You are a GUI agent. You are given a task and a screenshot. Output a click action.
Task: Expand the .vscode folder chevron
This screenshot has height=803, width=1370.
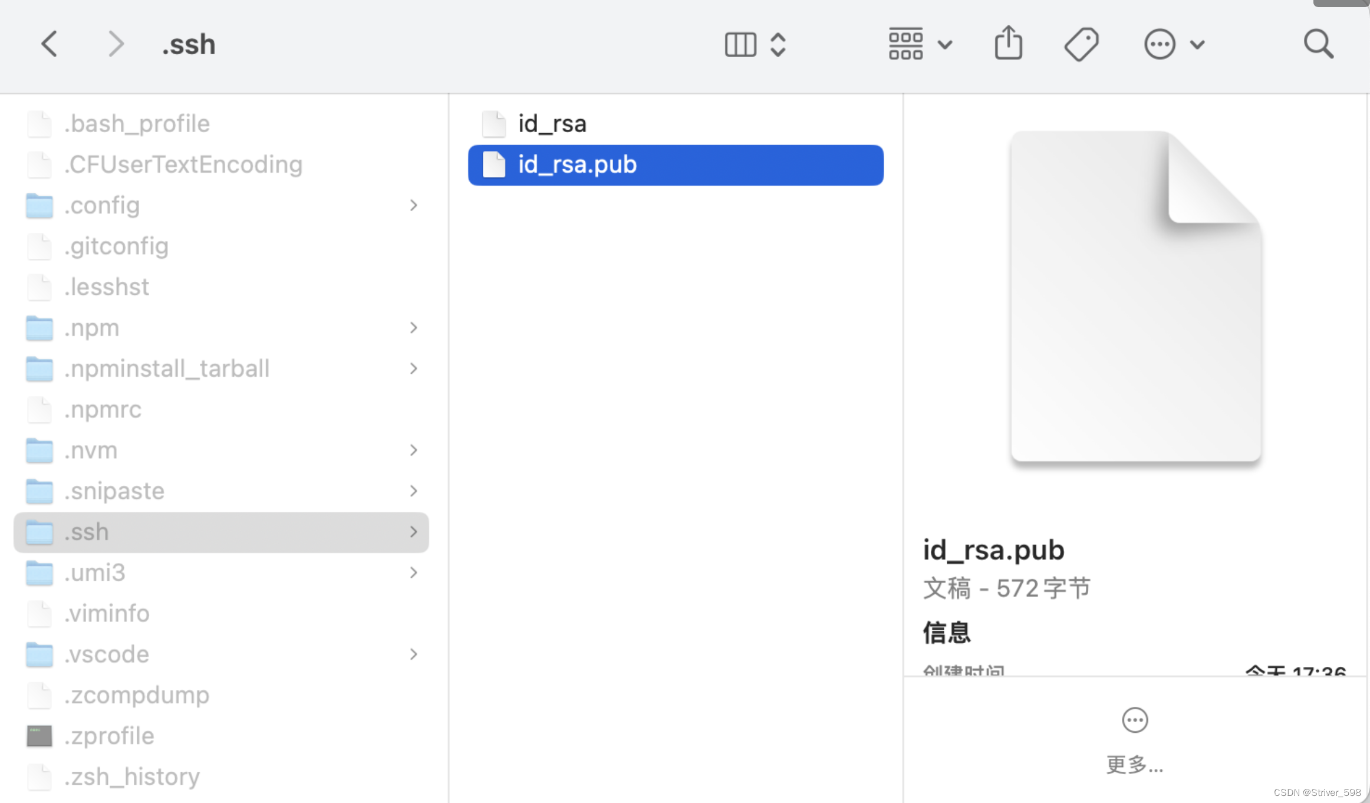(x=414, y=654)
